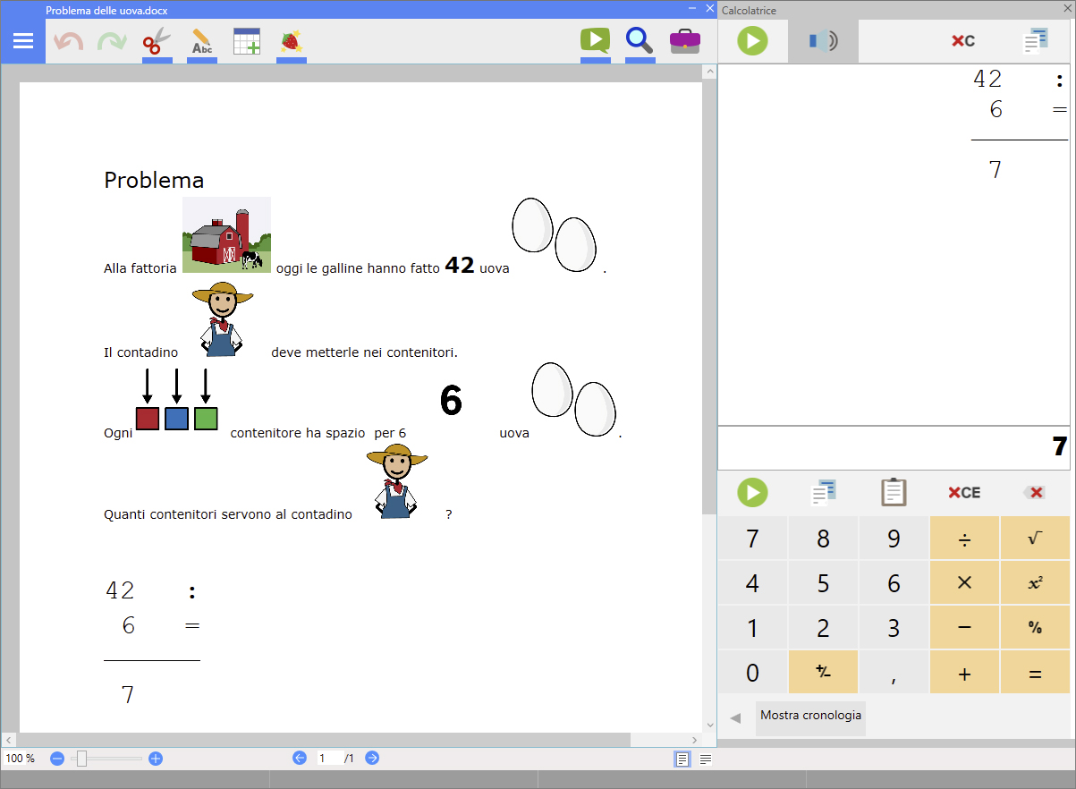Image resolution: width=1076 pixels, height=789 pixels.
Task: Click the equals key on the keypad
Action: click(1035, 673)
